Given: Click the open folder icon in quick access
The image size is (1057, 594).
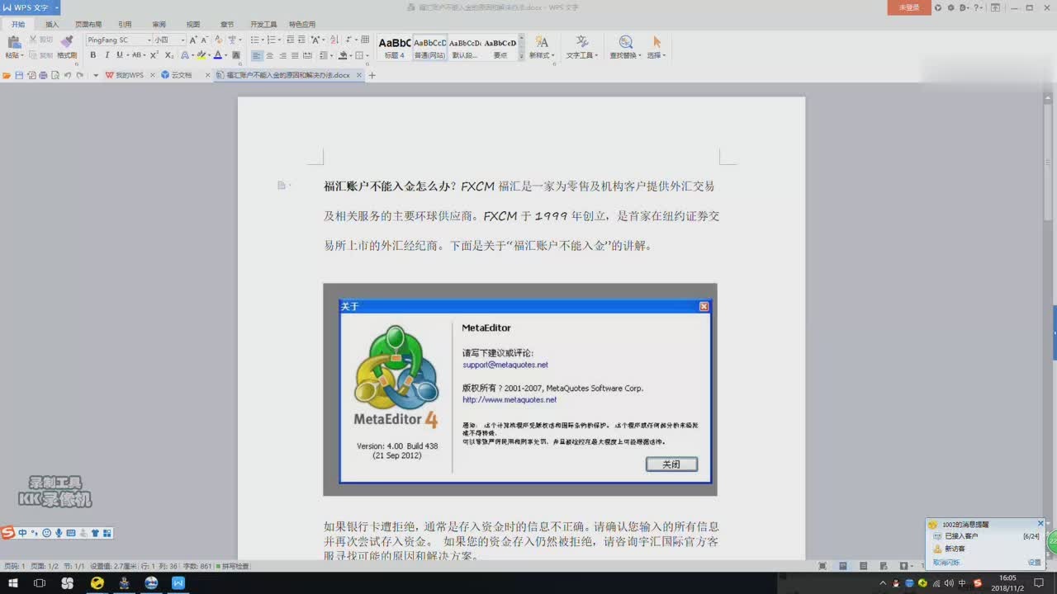Looking at the screenshot, I should point(7,75).
